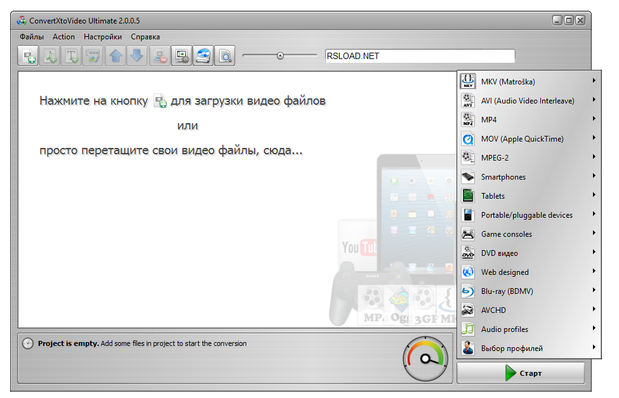This screenshot has width=619, height=398.
Task: Click the add video file toolbar icon
Action: 28,56
